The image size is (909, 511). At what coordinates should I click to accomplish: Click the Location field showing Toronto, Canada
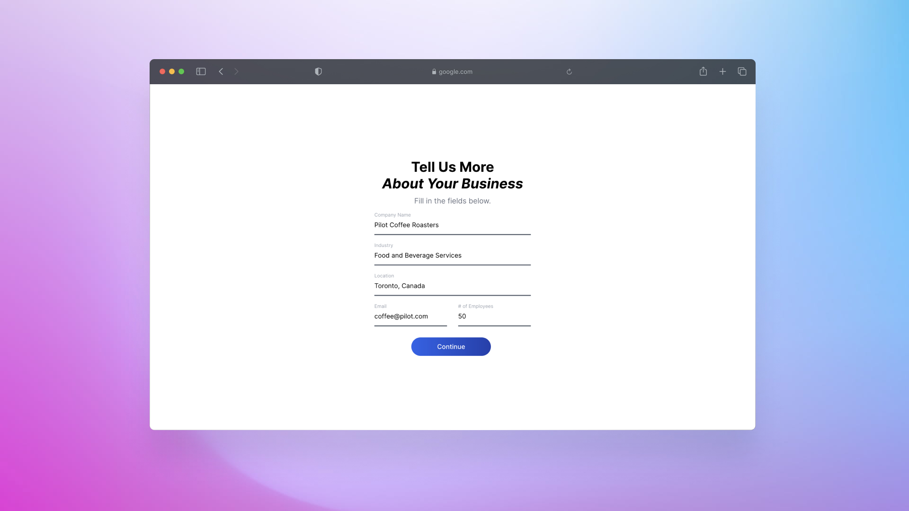[x=452, y=286]
